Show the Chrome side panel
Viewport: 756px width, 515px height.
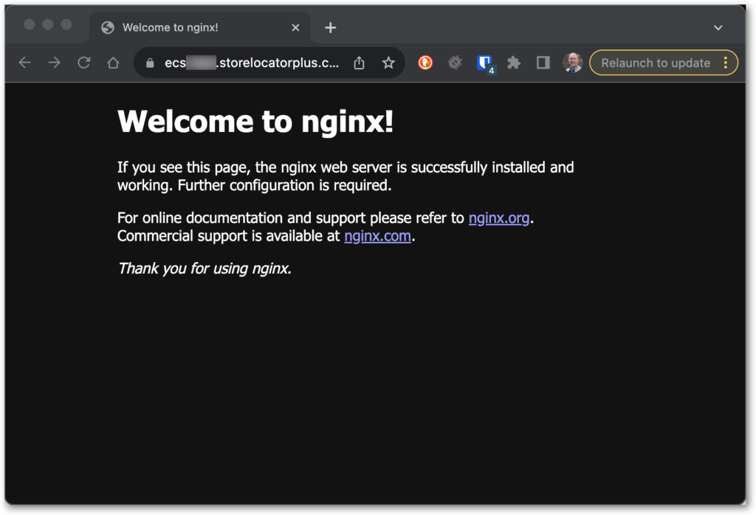click(543, 63)
